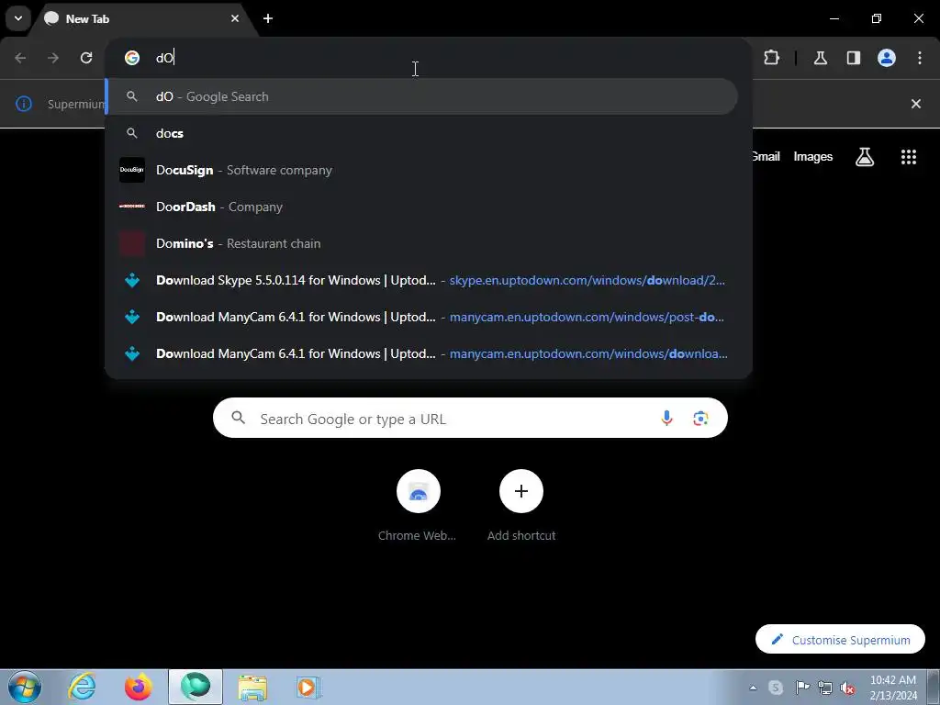Image resolution: width=940 pixels, height=705 pixels.
Task: Pick the DoorDash company suggestion
Action: tap(421, 207)
